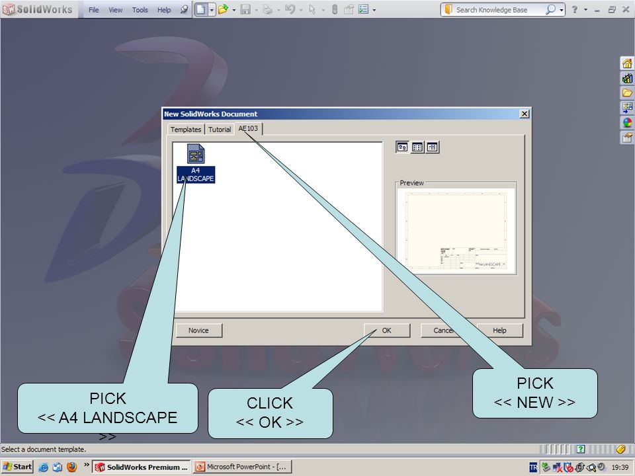The image size is (635, 476).
Task: Switch to the AE103 tab
Action: point(248,128)
